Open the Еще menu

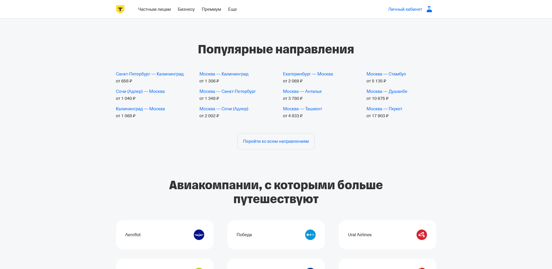[x=232, y=9]
